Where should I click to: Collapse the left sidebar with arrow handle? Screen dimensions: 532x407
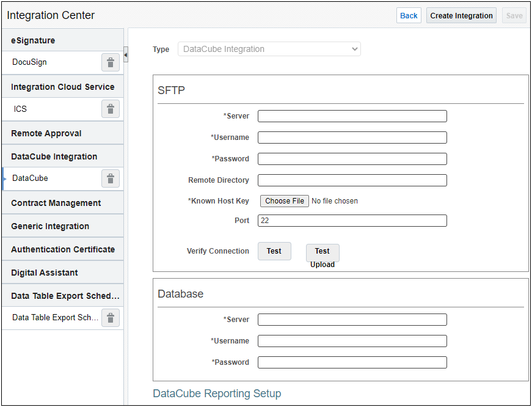click(126, 56)
